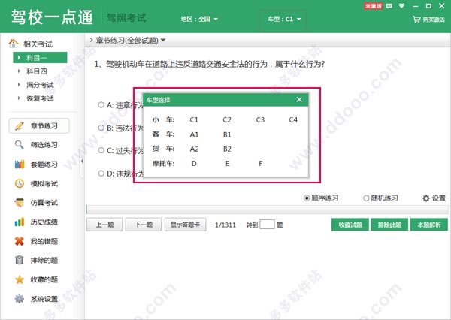Click the 排除此题 green button
Image resolution: width=451 pixels, height=320 pixels.
pos(389,225)
